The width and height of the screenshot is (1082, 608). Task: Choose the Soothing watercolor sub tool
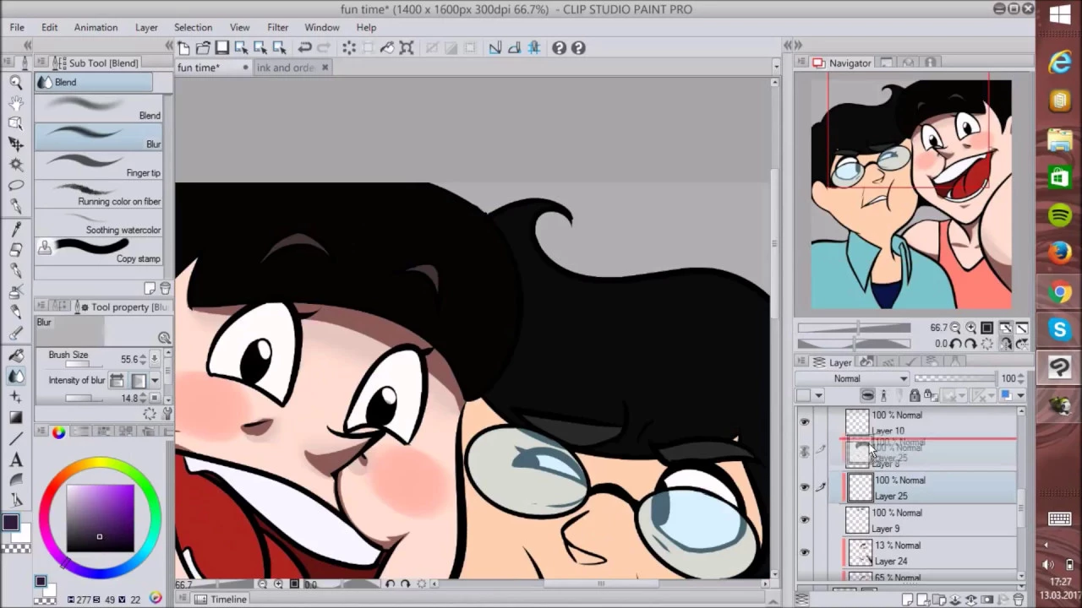point(99,223)
